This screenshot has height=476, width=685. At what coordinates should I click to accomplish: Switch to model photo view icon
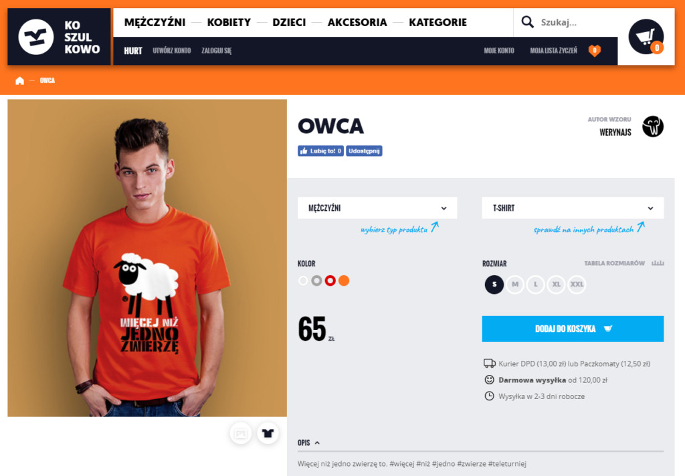tap(241, 433)
